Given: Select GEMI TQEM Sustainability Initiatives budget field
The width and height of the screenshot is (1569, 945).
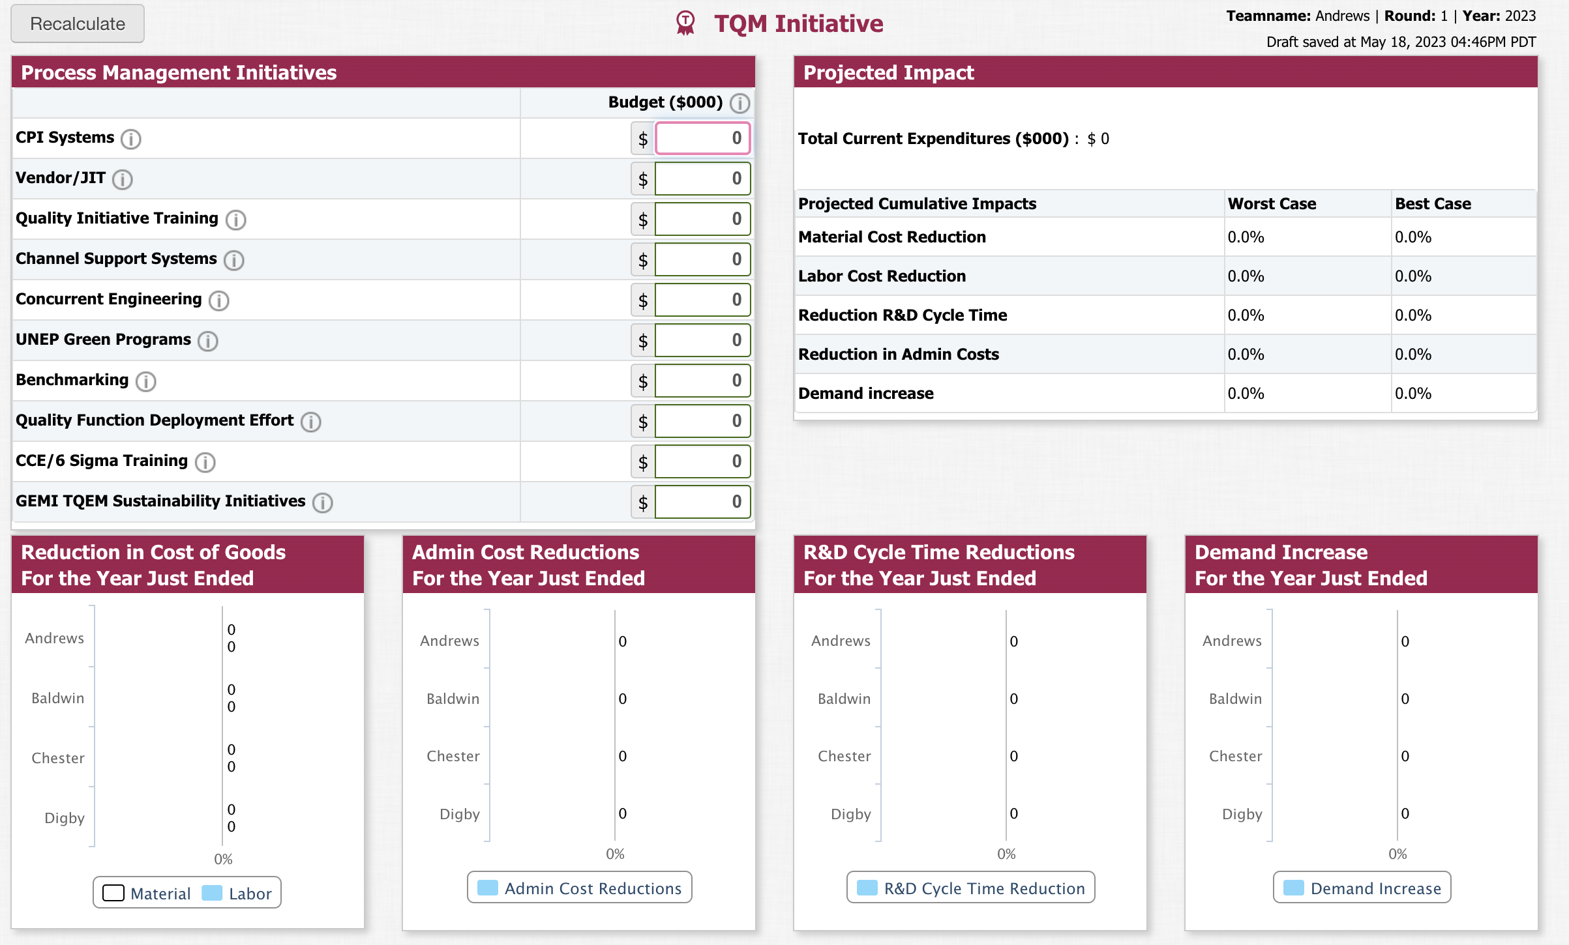Looking at the screenshot, I should (703, 502).
